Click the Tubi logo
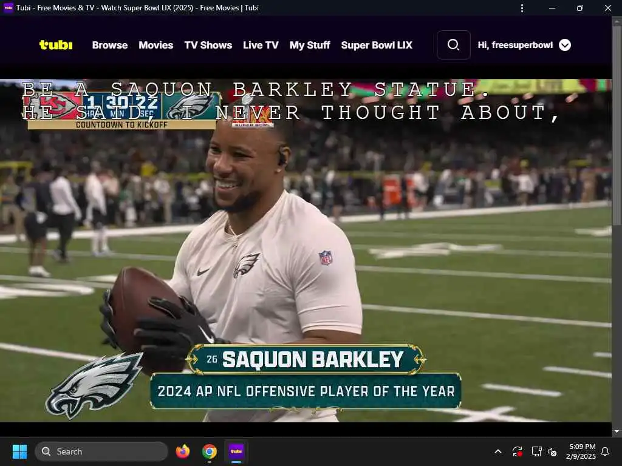This screenshot has width=622, height=466. pyautogui.click(x=56, y=45)
